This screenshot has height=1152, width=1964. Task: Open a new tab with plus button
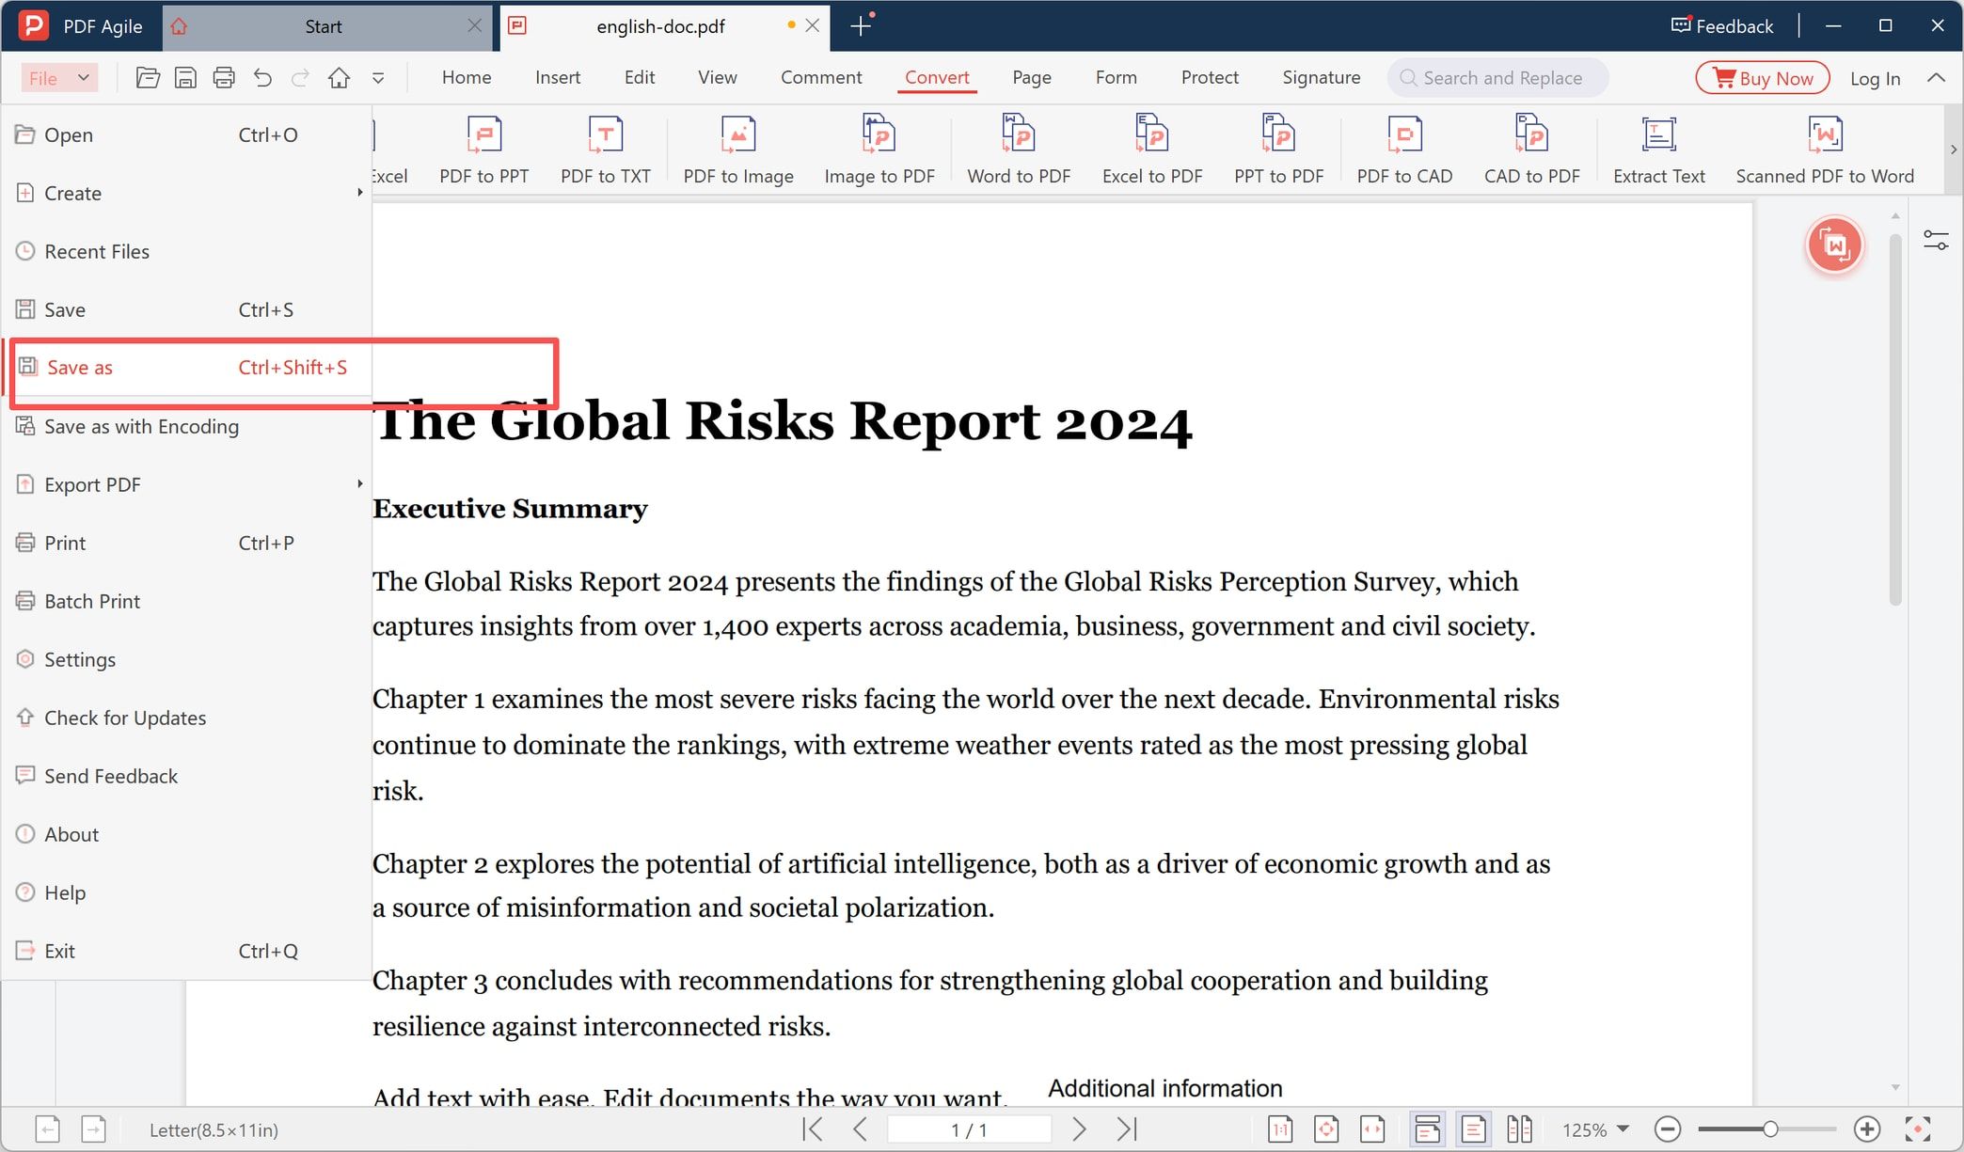[x=860, y=26]
